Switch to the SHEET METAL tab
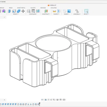Screen dimensions: 107x107 tap(21, 8)
